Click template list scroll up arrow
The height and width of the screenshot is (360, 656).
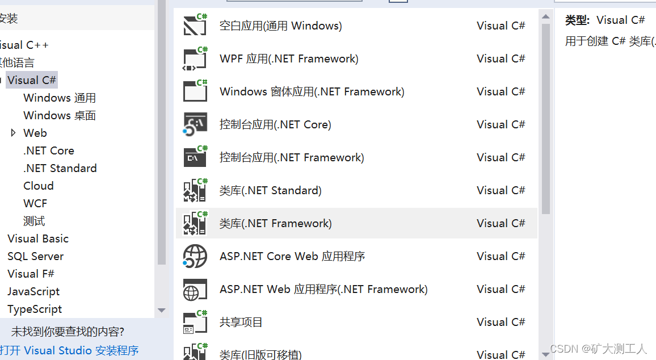click(545, 16)
